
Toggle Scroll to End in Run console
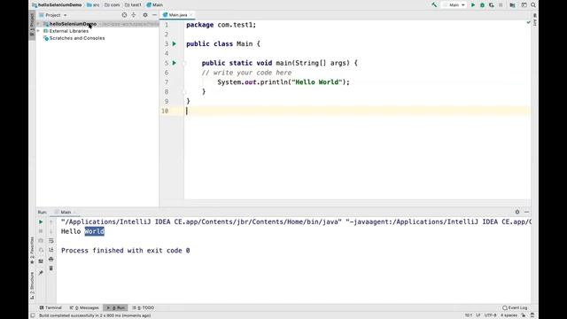(51, 250)
